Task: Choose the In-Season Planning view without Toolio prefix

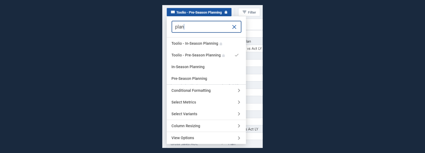Action: [x=188, y=67]
